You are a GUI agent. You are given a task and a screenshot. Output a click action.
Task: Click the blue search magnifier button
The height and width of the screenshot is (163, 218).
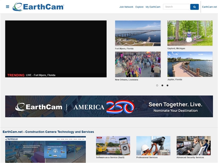coord(194,7)
